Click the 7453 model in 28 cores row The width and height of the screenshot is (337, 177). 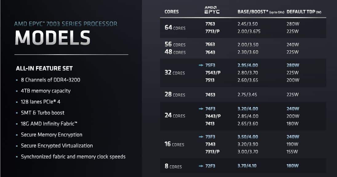pyautogui.click(x=210, y=95)
